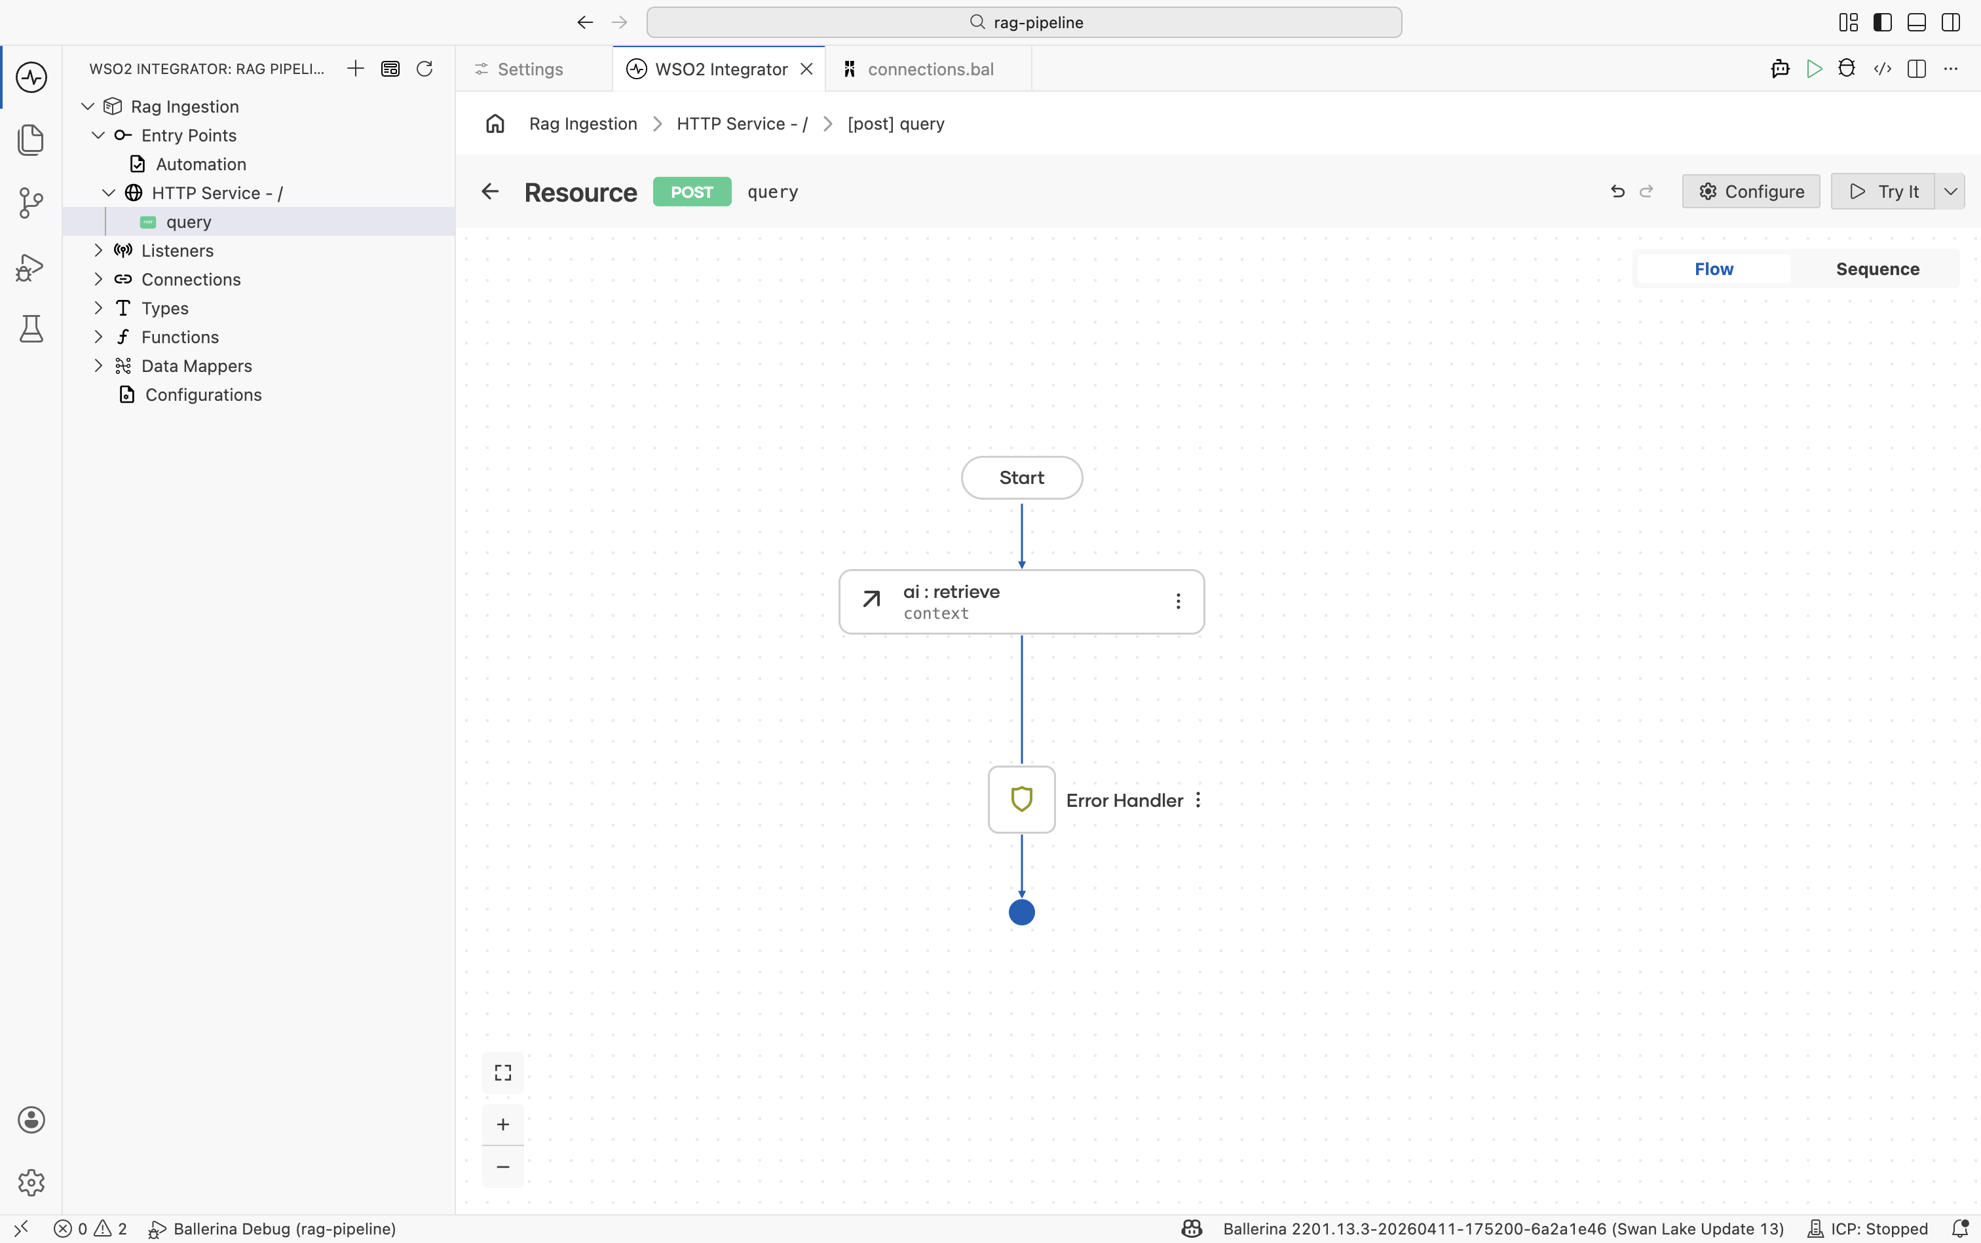Open Manage gear icon in activity bar
This screenshot has height=1243, width=1981.
click(x=31, y=1182)
